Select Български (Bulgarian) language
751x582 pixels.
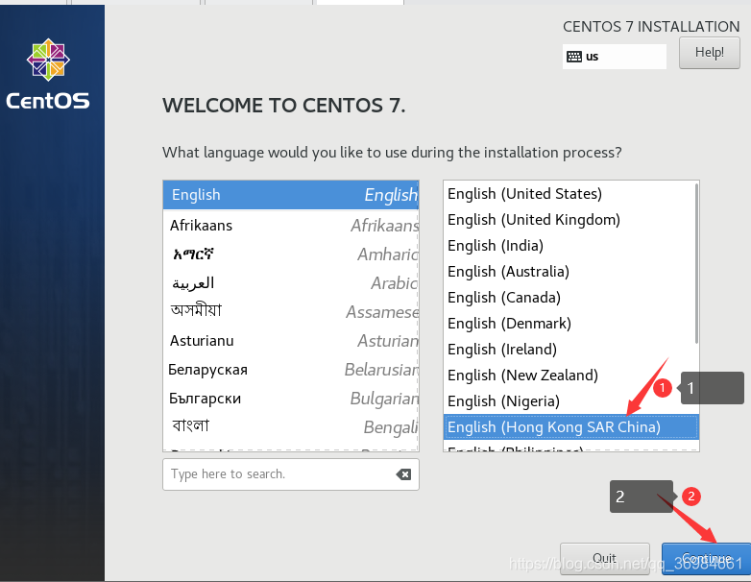click(291, 398)
